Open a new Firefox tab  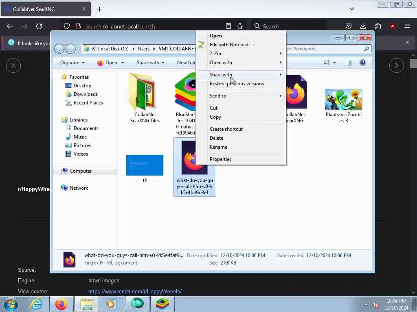(99, 9)
